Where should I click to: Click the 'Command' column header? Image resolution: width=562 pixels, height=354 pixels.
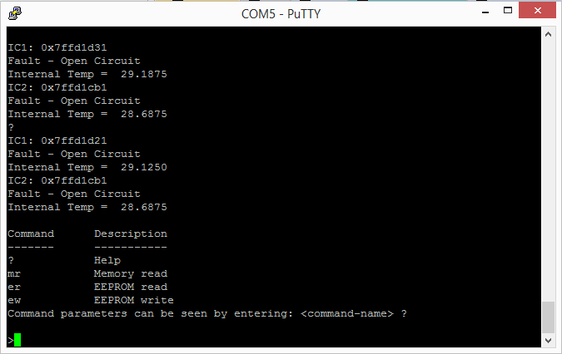pyautogui.click(x=31, y=234)
